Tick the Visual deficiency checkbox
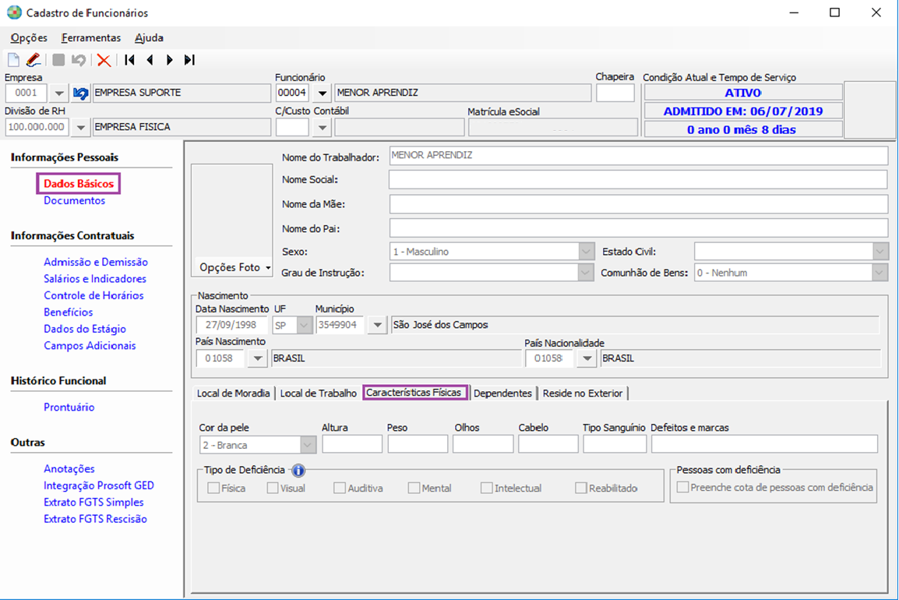The image size is (899, 600). (x=273, y=488)
